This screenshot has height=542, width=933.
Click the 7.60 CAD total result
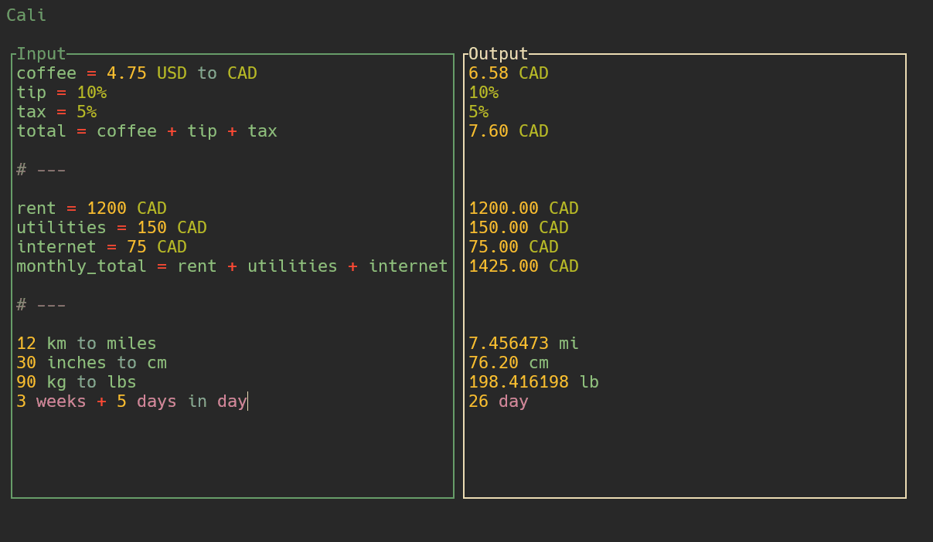point(508,131)
